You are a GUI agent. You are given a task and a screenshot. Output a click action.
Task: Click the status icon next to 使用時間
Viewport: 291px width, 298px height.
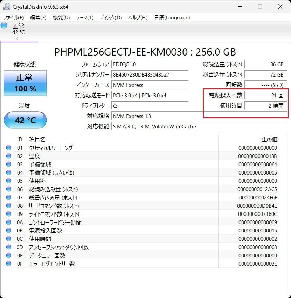point(9,239)
